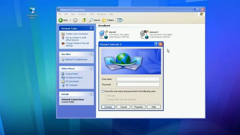Click the Password input field
The width and height of the screenshot is (240, 135).
click(x=138, y=84)
